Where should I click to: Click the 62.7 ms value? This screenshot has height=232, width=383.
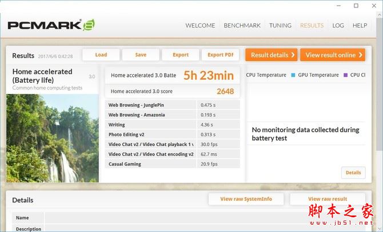209,154
